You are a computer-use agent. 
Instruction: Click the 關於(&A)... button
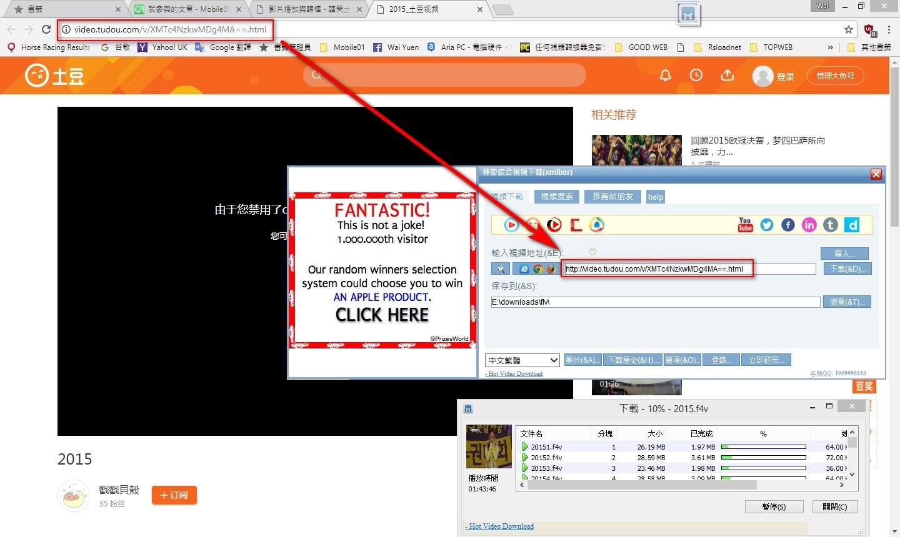coord(582,360)
